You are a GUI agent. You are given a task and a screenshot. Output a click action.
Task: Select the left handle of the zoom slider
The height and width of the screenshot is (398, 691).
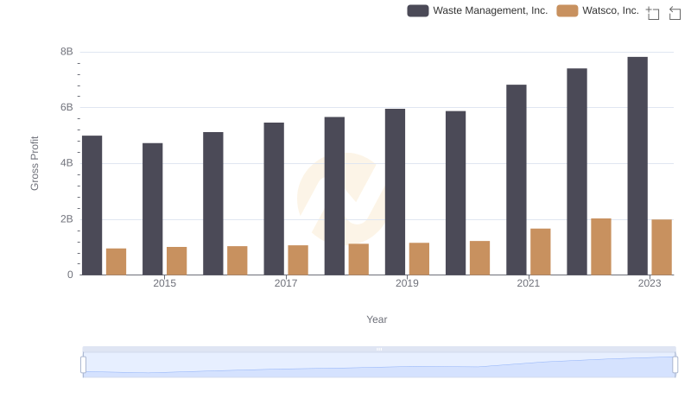[83, 365]
